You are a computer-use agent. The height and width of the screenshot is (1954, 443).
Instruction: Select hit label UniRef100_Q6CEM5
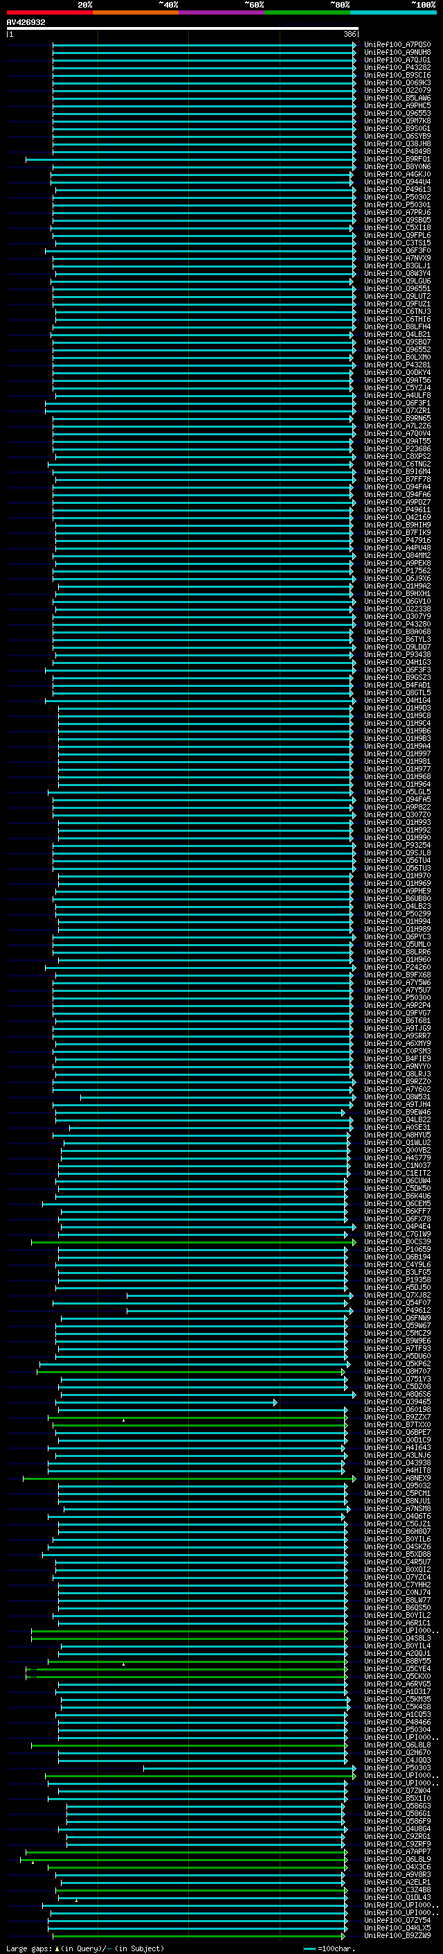click(x=397, y=1204)
